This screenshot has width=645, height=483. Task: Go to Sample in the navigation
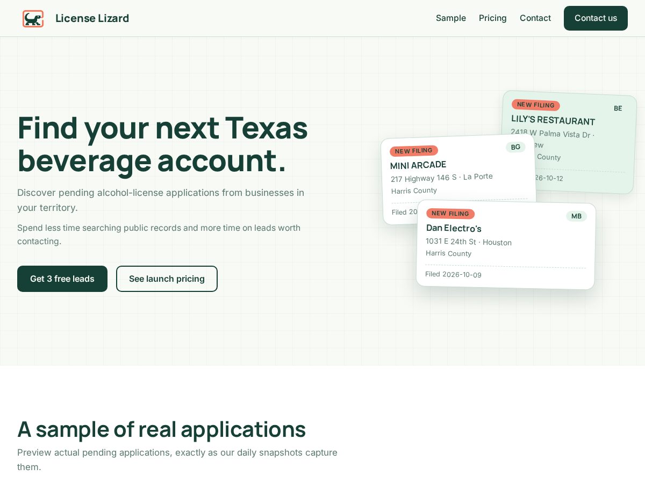click(451, 18)
